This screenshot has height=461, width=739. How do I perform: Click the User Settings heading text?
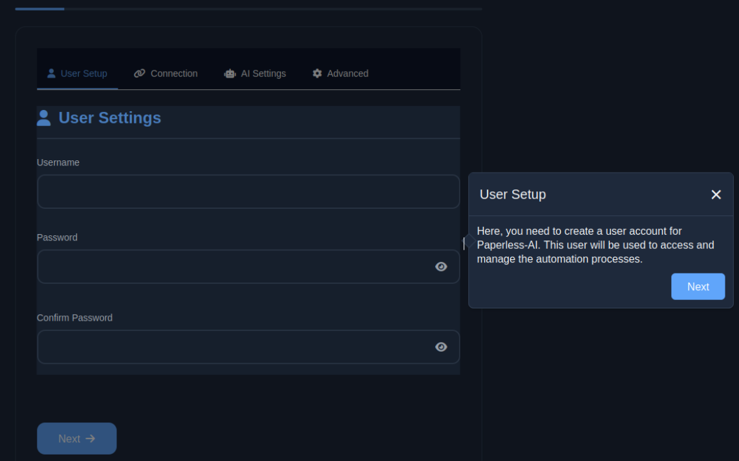[110, 118]
